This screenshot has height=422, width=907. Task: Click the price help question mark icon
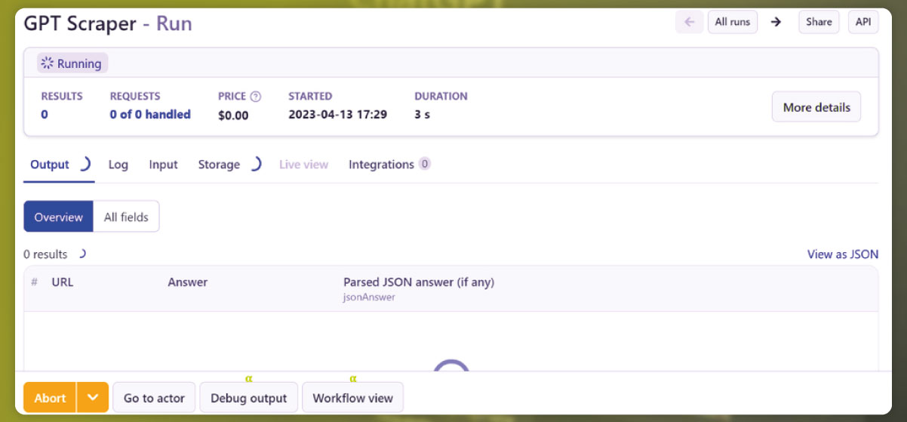pyautogui.click(x=255, y=97)
